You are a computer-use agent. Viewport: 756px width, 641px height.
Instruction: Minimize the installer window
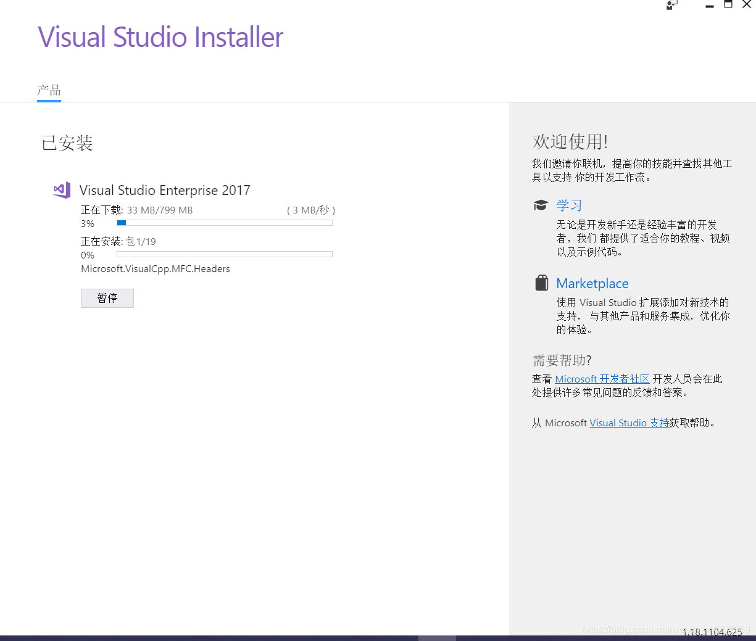coord(710,5)
